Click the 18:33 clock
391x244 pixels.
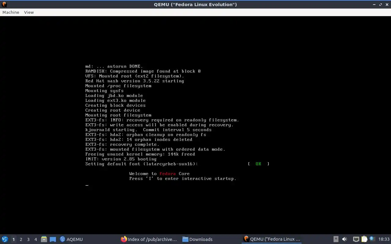384,239
